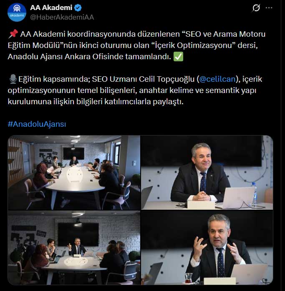The width and height of the screenshot is (285, 291).
Task: Click the tweet's first paragraph text
Action: [x=136, y=45]
